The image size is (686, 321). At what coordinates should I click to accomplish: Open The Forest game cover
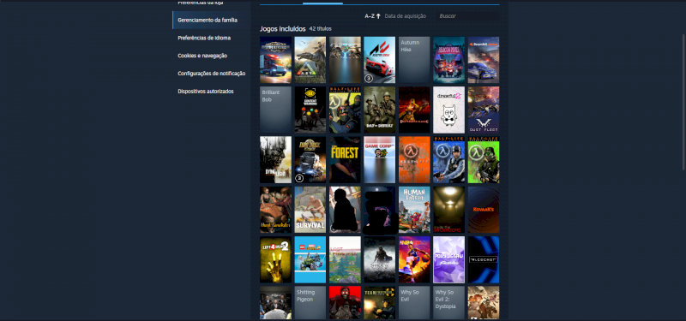click(345, 160)
